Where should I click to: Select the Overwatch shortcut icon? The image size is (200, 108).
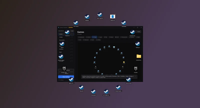click(x=93, y=91)
